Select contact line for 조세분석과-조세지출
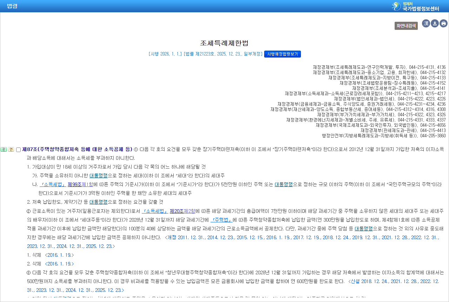This screenshot has width=449, height=302. (399, 88)
